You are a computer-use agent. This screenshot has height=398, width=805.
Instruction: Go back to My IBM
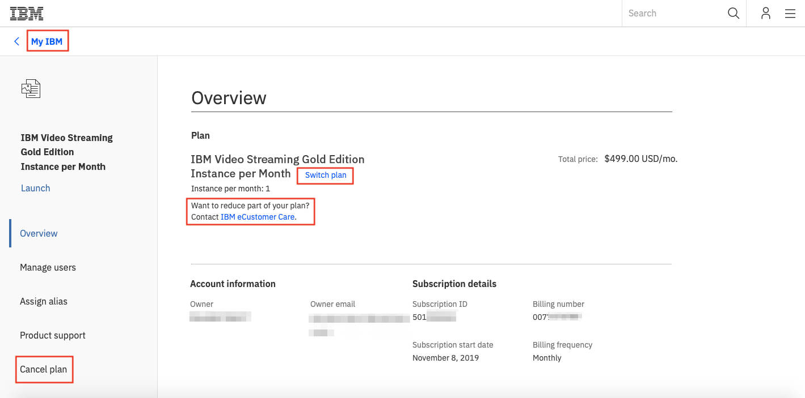tap(47, 41)
